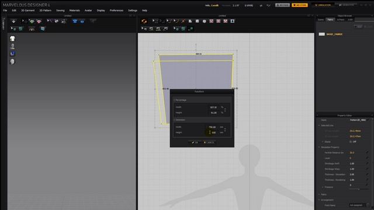Click the white head render style icon
374x210 pixels.
[12, 62]
